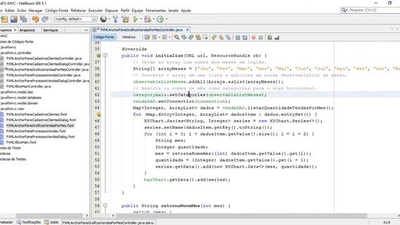Build the project with hammer icon

[116, 19]
